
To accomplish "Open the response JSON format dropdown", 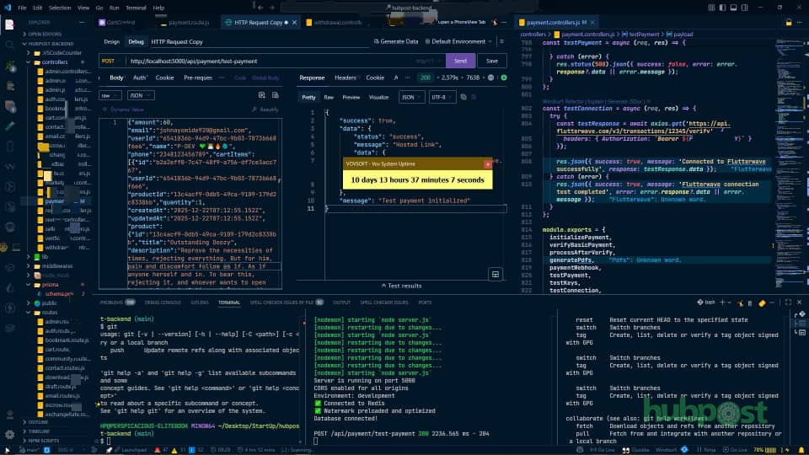I will (x=411, y=97).
